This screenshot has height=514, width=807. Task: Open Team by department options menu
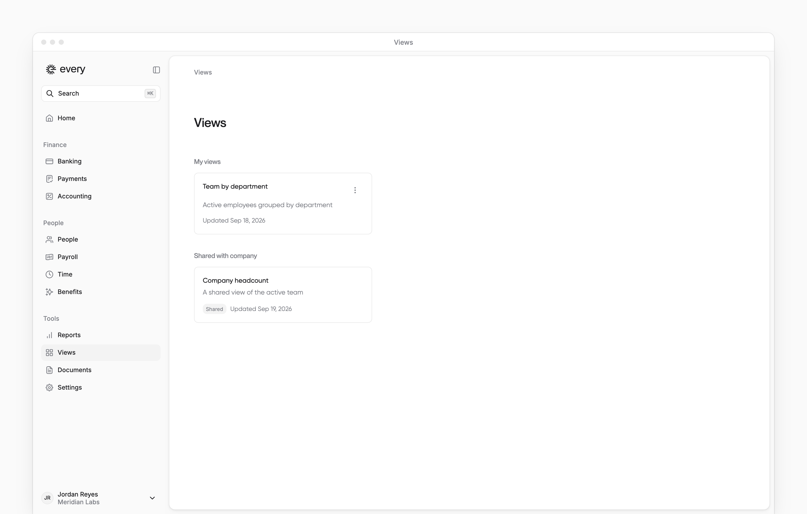coord(355,190)
